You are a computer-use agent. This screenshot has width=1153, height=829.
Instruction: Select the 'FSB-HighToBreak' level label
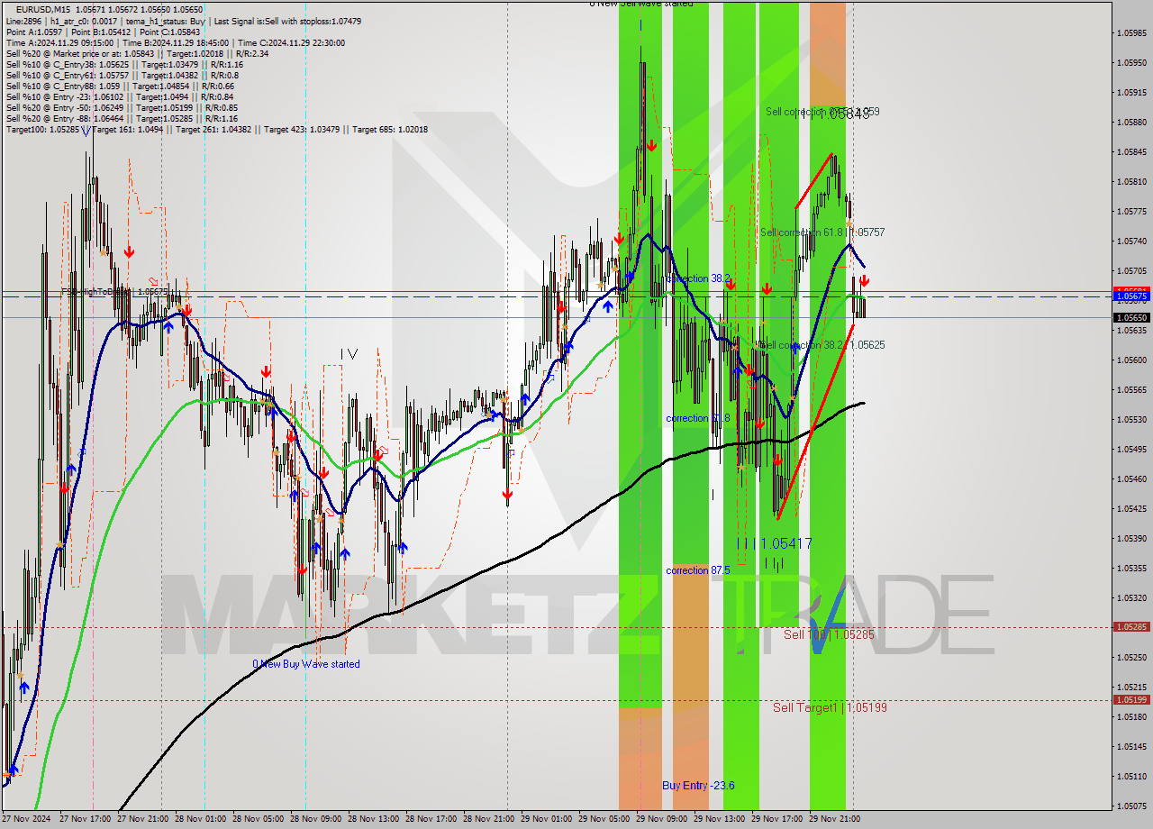[x=114, y=292]
